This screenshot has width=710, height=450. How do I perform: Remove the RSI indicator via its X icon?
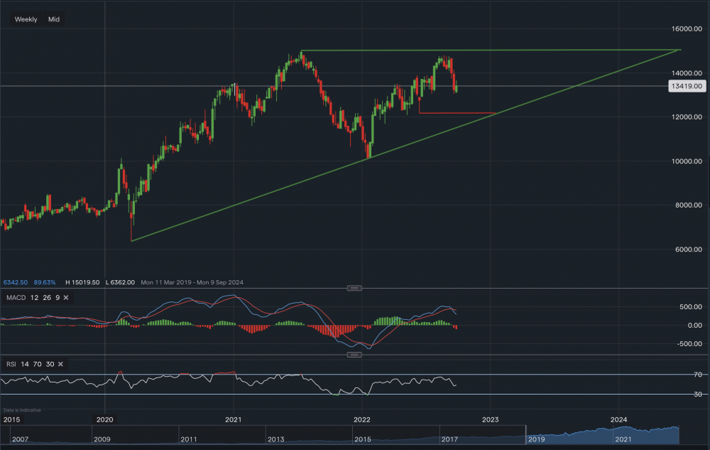click(60, 364)
